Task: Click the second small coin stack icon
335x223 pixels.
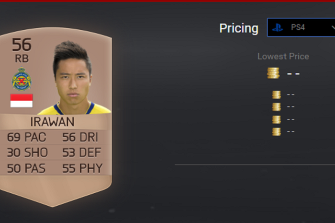Action: click(276, 107)
